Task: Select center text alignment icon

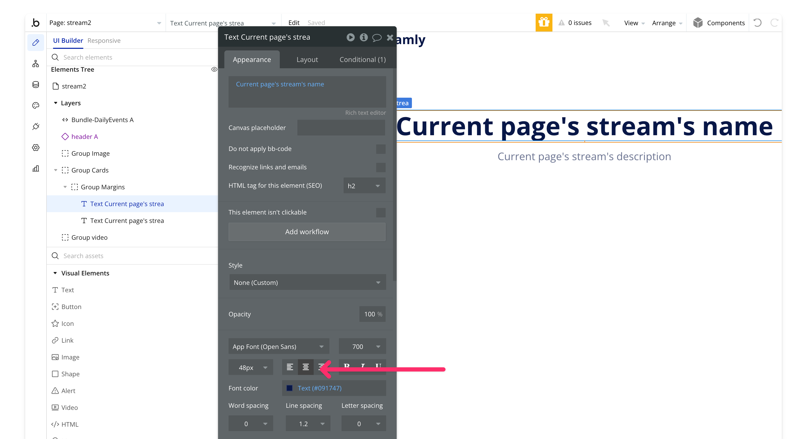Action: click(306, 367)
